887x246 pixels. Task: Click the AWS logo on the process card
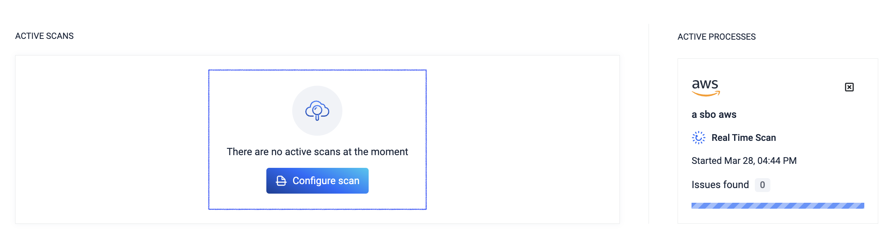(x=706, y=88)
